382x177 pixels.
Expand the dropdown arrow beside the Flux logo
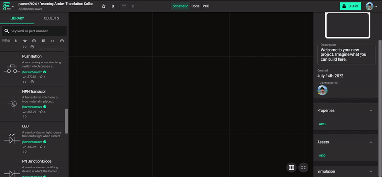[x=13, y=6]
